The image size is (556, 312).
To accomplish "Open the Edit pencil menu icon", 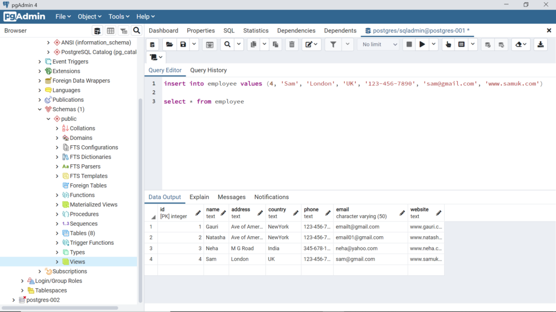I will click(x=311, y=44).
